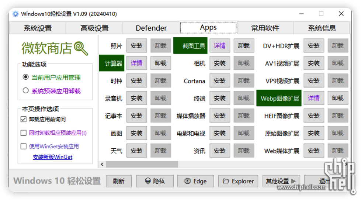View 详情 for Webp图像扩展

click(x=314, y=98)
